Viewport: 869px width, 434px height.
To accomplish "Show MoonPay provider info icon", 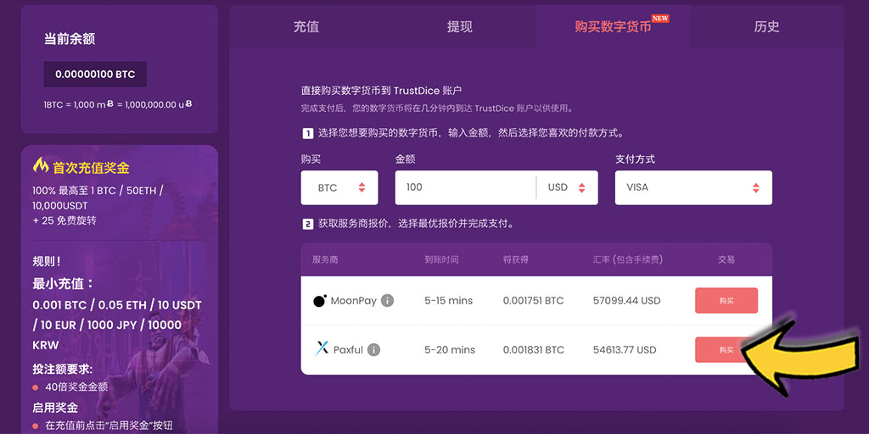I will click(x=387, y=301).
